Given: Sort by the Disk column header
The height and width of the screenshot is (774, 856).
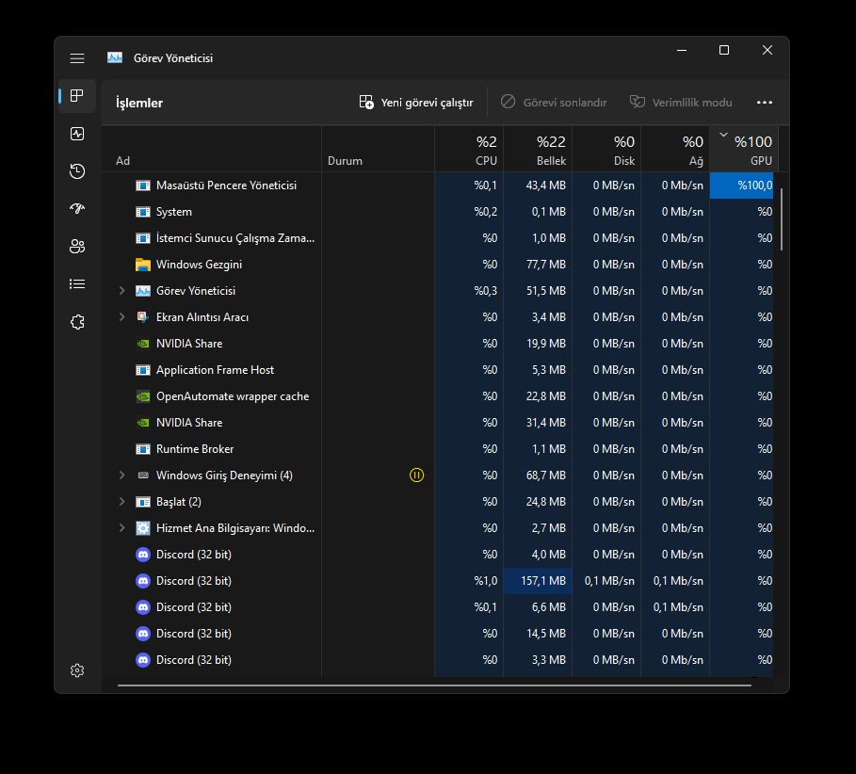Looking at the screenshot, I should point(606,149).
